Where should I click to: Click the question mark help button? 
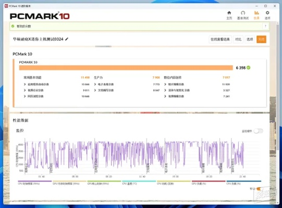[265, 26]
